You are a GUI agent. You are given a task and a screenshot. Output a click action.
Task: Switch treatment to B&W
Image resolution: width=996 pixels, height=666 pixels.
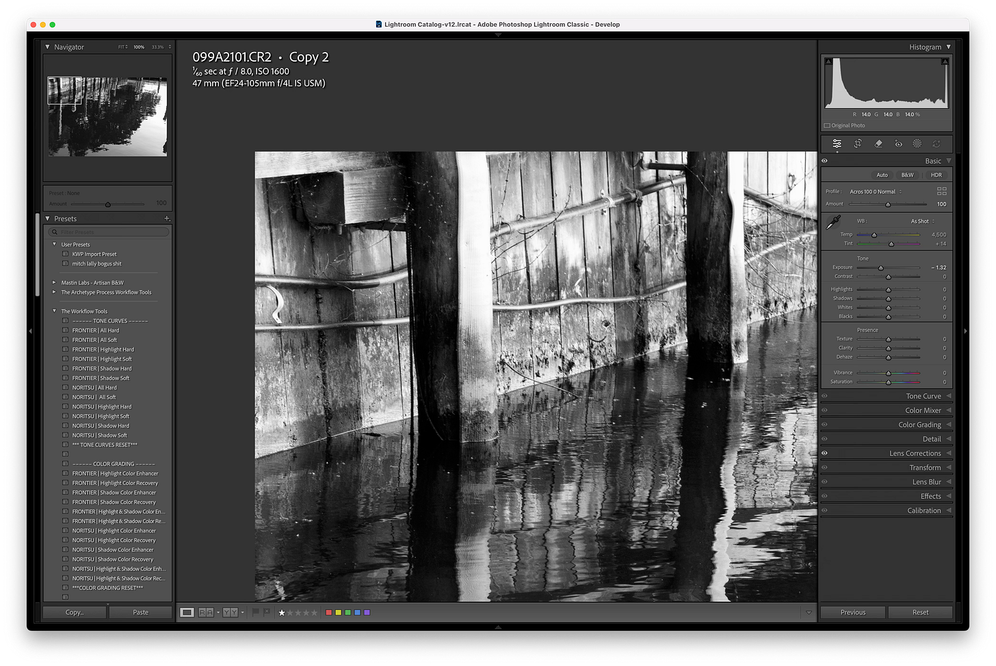coord(908,175)
